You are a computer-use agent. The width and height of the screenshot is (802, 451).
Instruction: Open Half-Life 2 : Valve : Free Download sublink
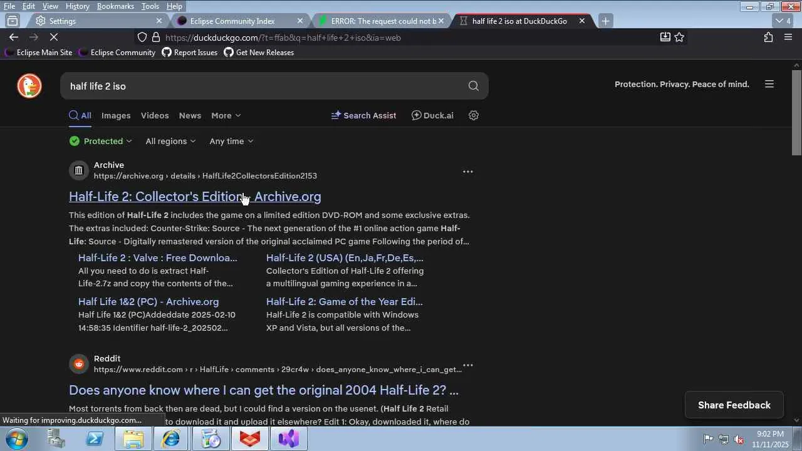(158, 257)
